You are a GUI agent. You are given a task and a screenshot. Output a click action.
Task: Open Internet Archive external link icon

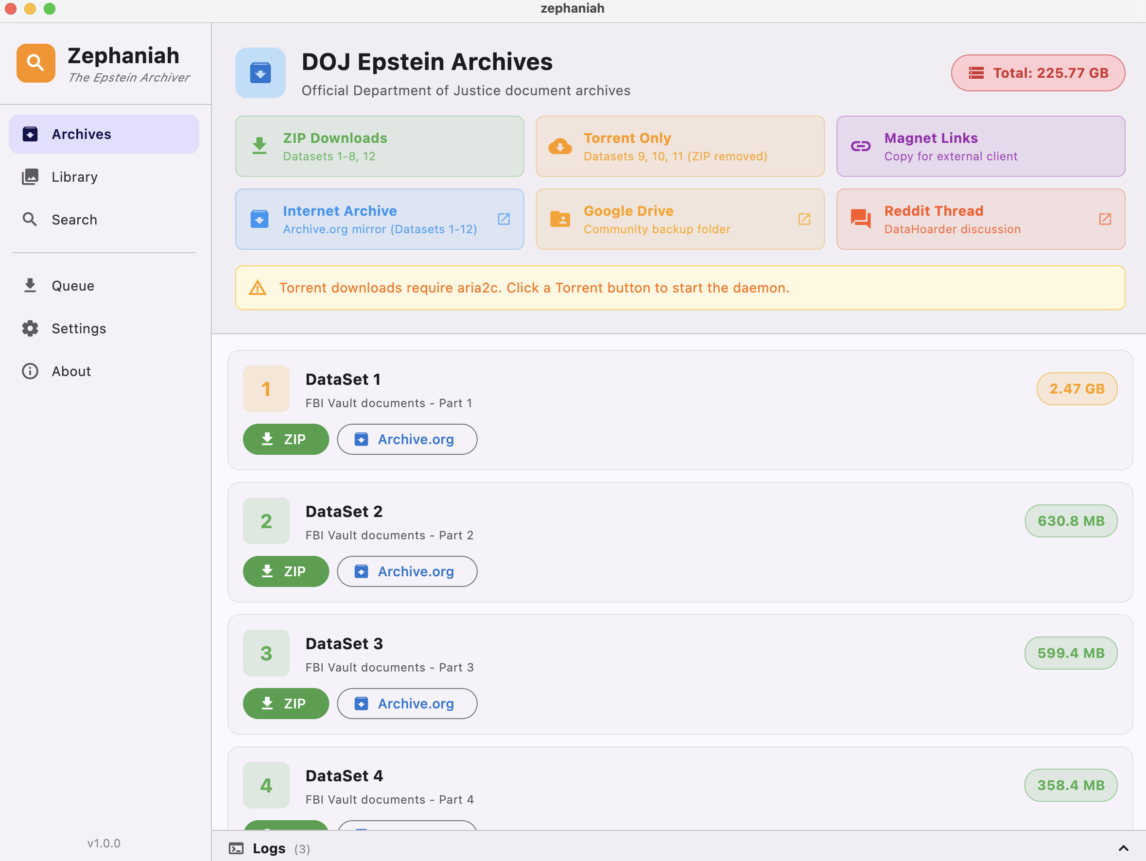click(504, 219)
